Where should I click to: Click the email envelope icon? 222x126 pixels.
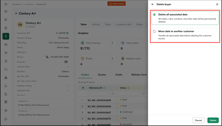click(66, 62)
